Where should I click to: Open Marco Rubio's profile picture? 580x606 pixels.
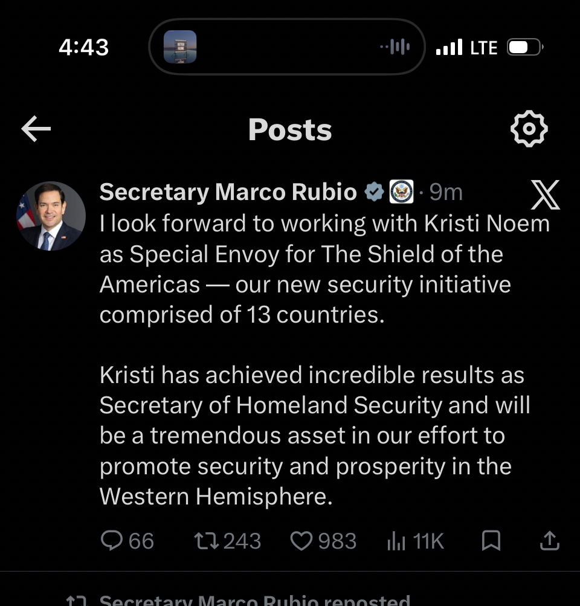click(x=51, y=216)
